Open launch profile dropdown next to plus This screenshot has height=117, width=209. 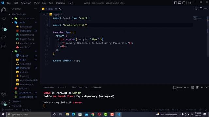[188, 87]
